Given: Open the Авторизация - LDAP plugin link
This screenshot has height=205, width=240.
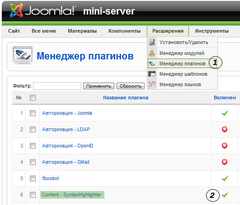Looking at the screenshot, I should (x=66, y=129).
